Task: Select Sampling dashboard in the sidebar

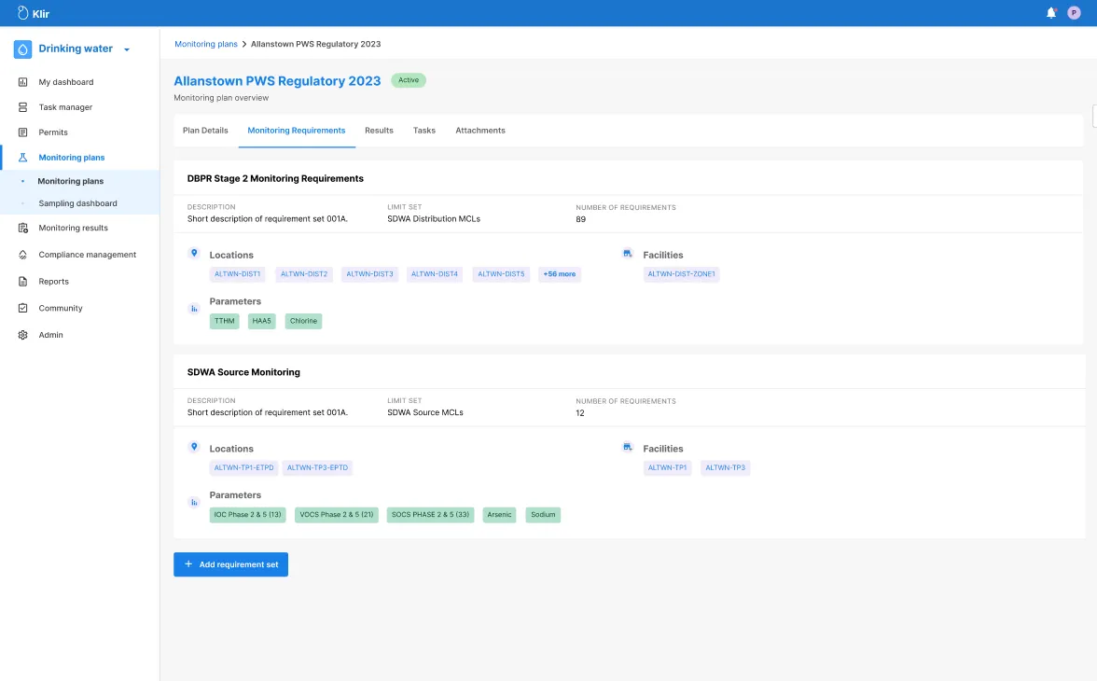Action: point(77,203)
